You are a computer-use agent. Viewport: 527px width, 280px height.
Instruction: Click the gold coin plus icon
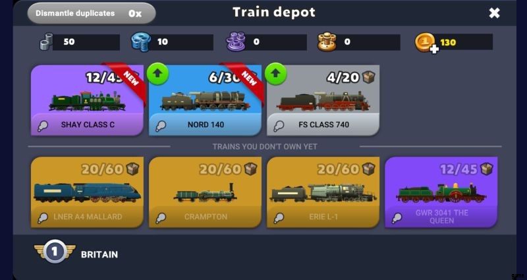(426, 43)
